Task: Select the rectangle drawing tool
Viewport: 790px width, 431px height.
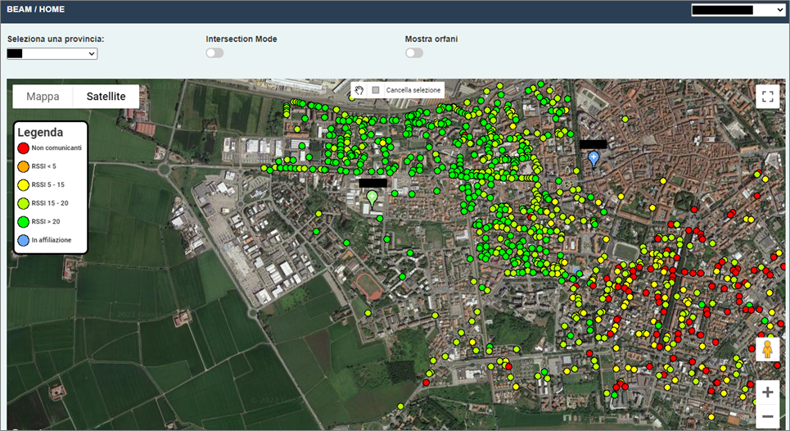Action: [x=376, y=89]
